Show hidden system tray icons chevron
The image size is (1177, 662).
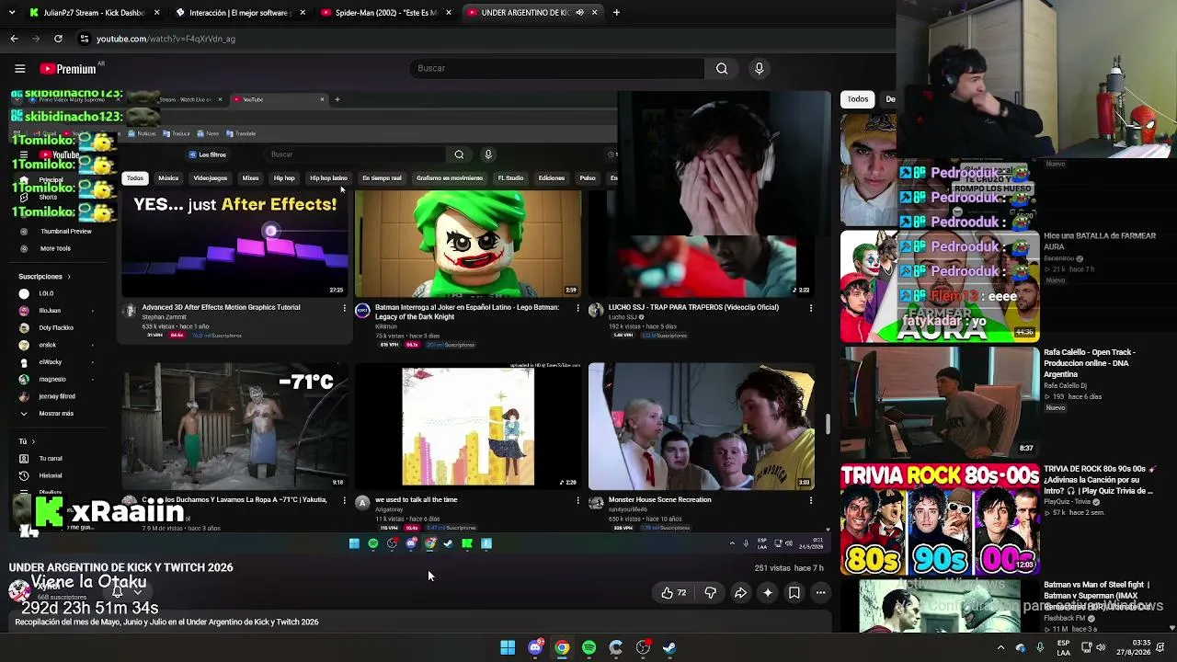tap(1000, 647)
